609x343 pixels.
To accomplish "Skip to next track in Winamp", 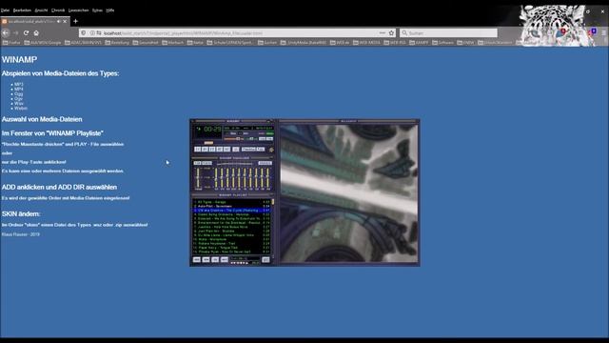I will (226, 150).
